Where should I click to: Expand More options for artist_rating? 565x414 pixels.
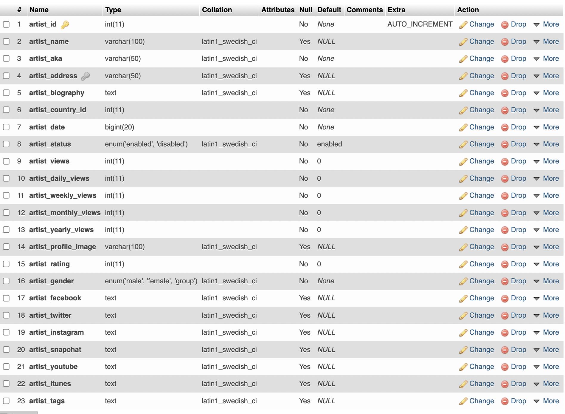[546, 264]
